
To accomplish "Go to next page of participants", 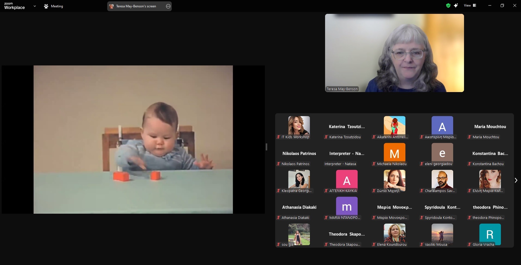I will [x=516, y=180].
